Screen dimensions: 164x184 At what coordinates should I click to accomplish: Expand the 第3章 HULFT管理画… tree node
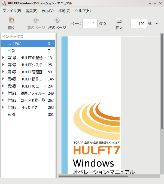pos(3,72)
